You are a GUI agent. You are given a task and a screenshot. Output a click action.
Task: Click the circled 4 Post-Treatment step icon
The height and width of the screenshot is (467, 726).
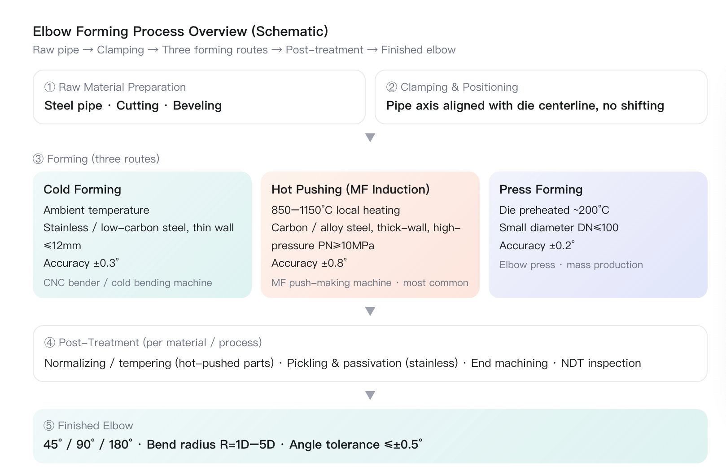coord(49,343)
